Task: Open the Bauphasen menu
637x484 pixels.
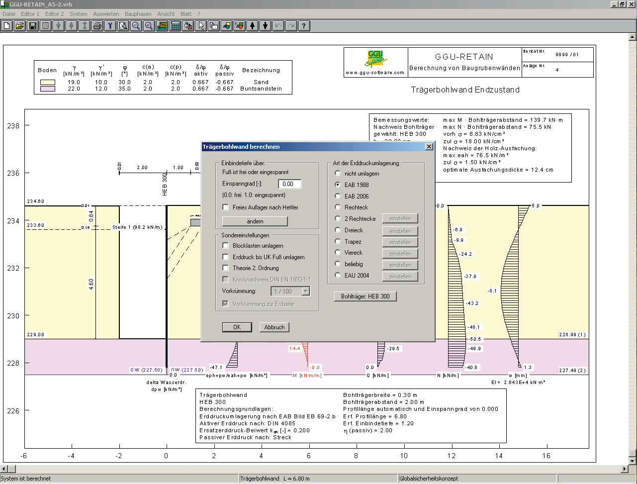Action: [x=138, y=14]
